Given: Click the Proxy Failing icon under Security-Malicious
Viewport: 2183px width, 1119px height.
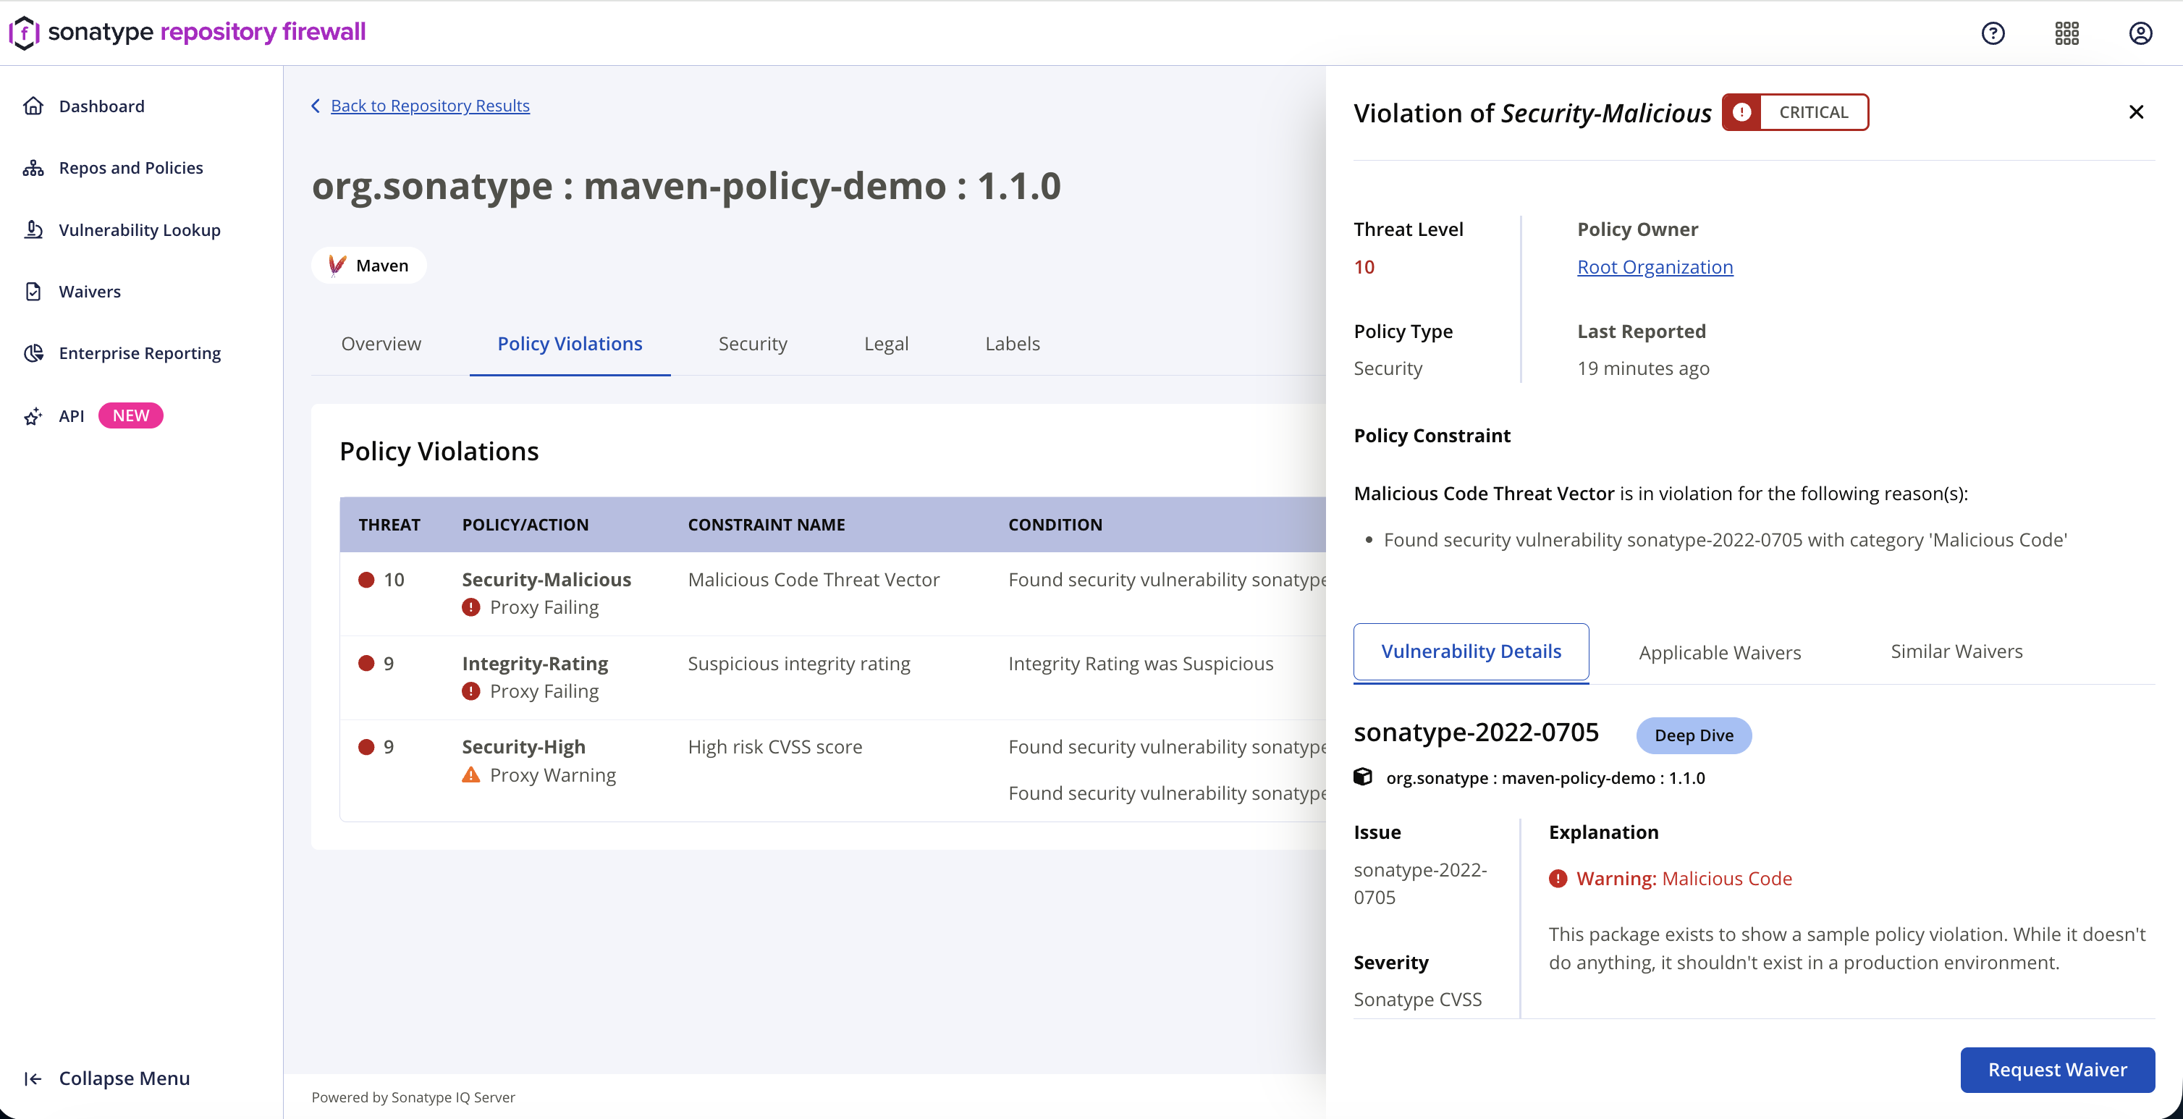Looking at the screenshot, I should coord(471,608).
